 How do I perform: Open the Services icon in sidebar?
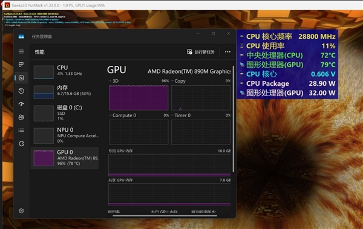pos(21,144)
